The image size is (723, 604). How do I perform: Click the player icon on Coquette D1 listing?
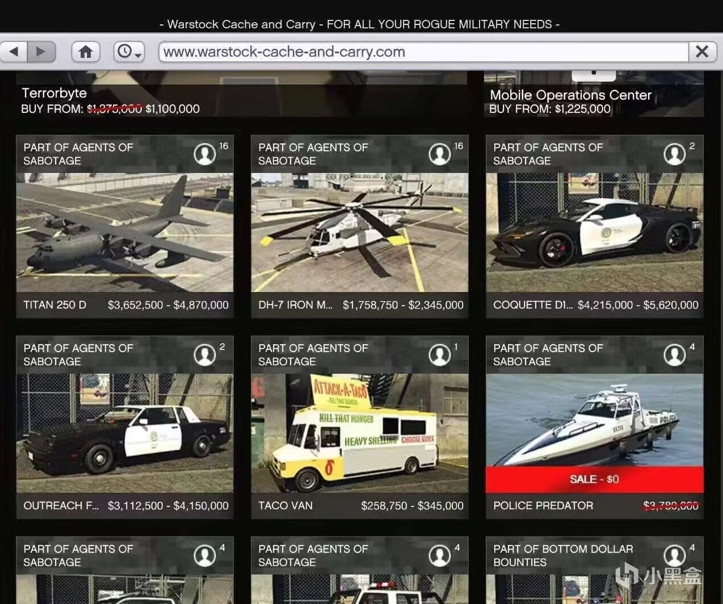(x=674, y=154)
